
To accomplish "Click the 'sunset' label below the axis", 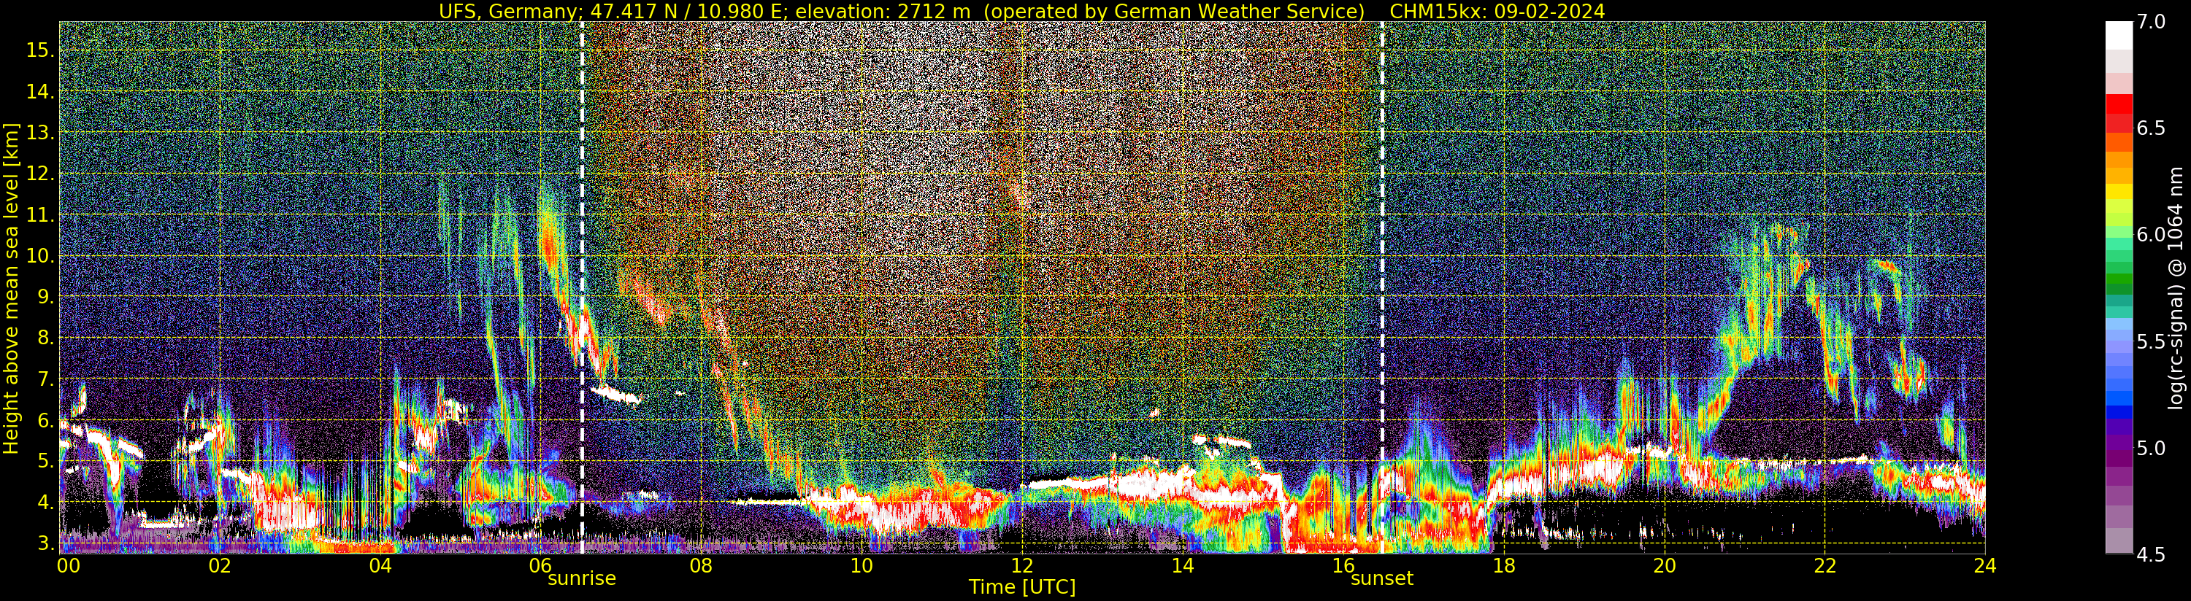I will coord(1382,579).
